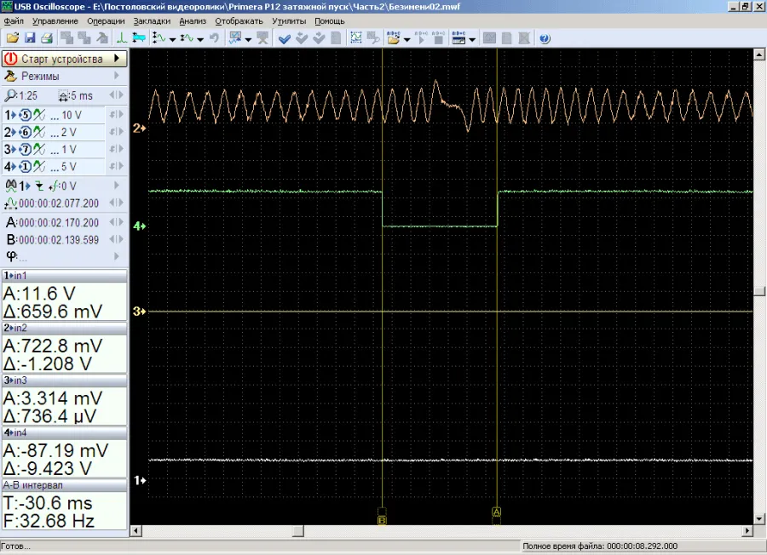The width and height of the screenshot is (767, 555).
Task: Click the bookmarks folder a:b+c icon
Action: pyautogui.click(x=393, y=38)
